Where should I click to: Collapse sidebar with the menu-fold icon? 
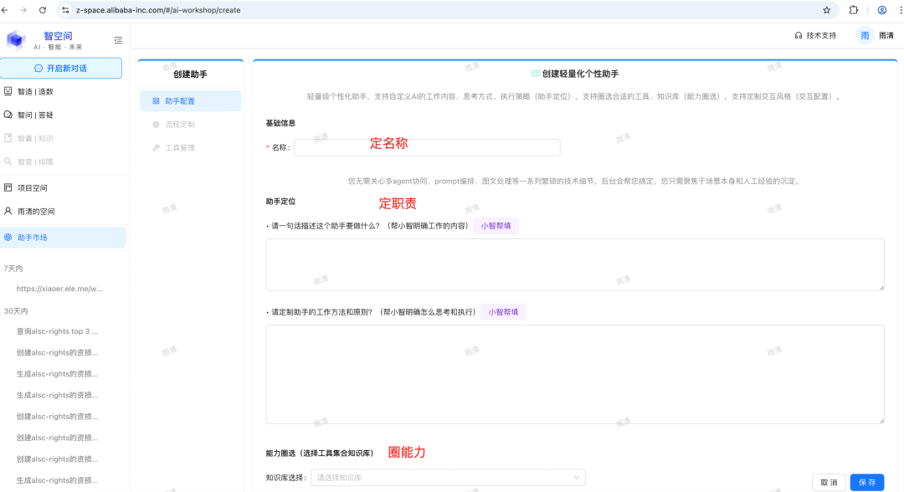118,40
